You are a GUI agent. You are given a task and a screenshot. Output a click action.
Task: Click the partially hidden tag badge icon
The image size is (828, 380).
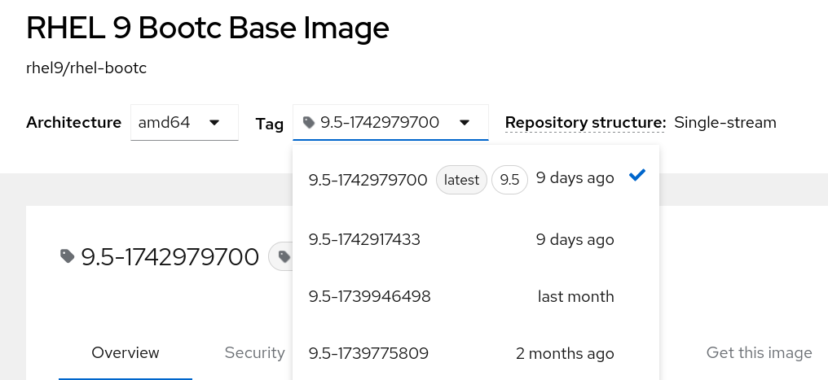pyautogui.click(x=284, y=256)
